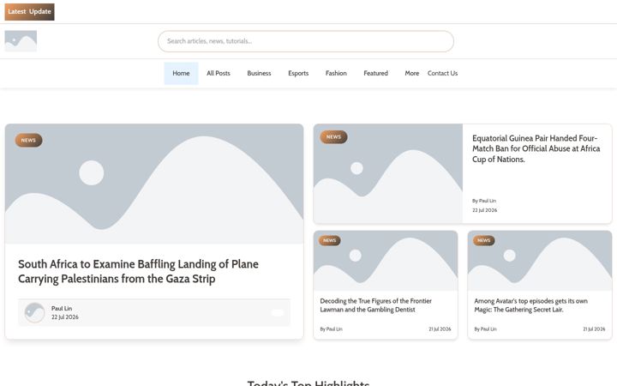Click the site logo placeholder image
The image size is (617, 386).
[x=21, y=41]
